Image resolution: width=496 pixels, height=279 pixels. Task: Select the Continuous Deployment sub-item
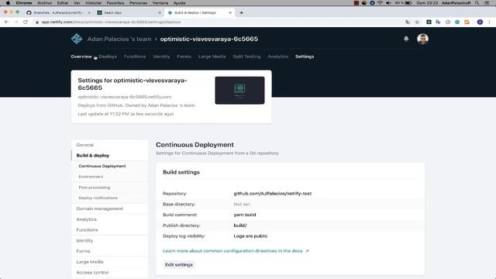pyautogui.click(x=102, y=166)
